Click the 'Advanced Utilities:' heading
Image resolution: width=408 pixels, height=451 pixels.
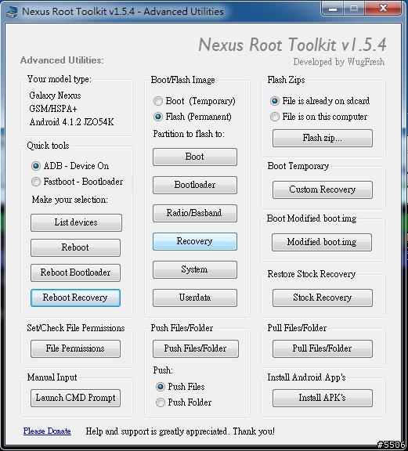tap(62, 60)
